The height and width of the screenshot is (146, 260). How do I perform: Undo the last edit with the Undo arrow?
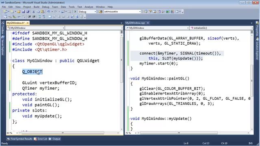click(48, 12)
